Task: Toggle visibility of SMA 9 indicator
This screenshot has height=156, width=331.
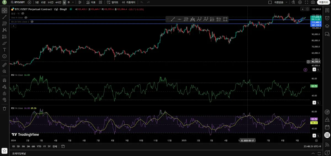Action: 26,18
